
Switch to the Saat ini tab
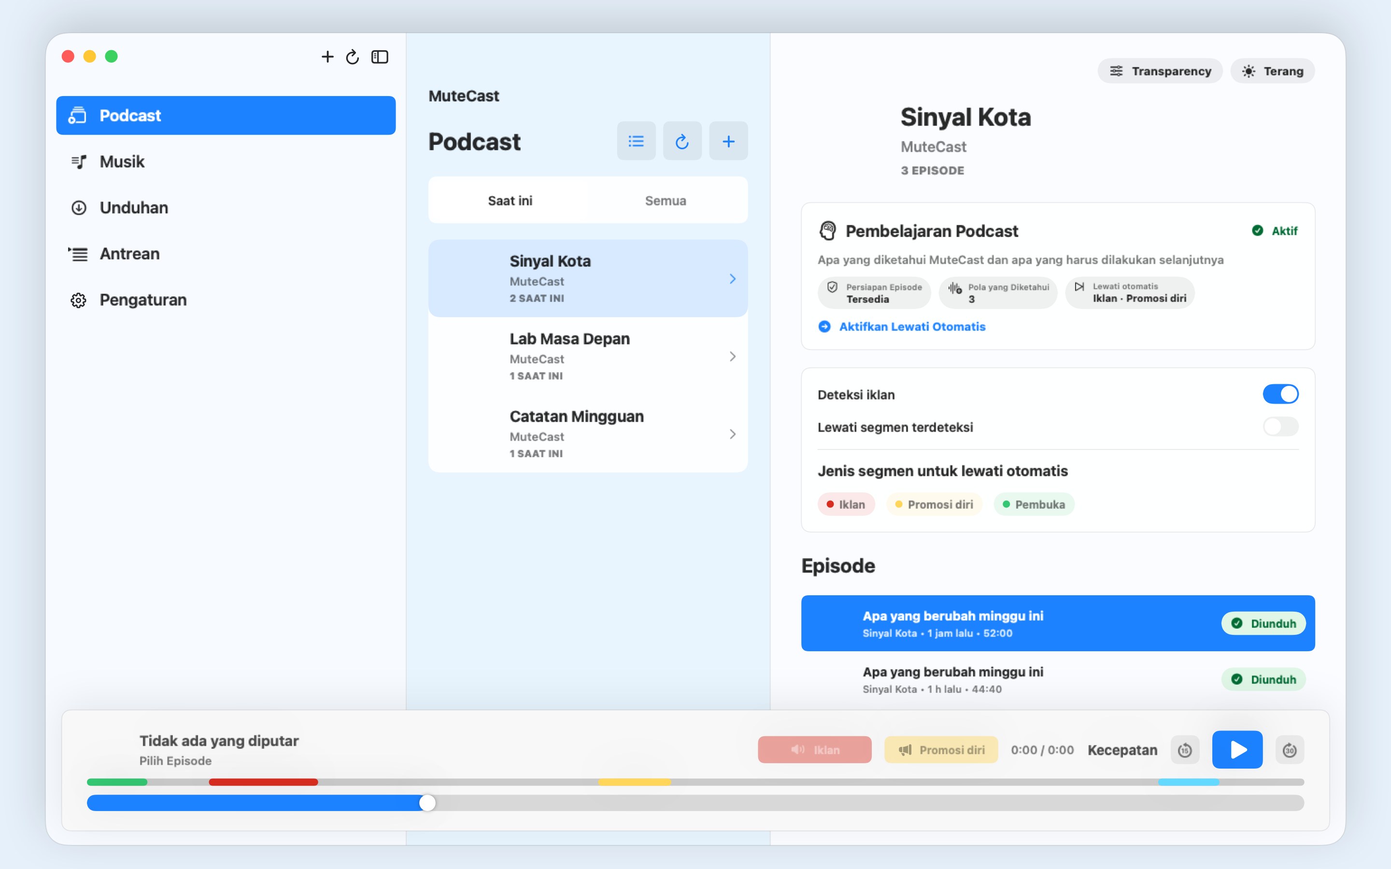[x=510, y=200]
